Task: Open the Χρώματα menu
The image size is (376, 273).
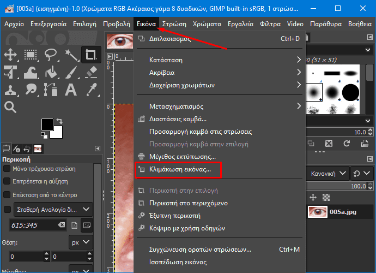Action: (x=207, y=24)
